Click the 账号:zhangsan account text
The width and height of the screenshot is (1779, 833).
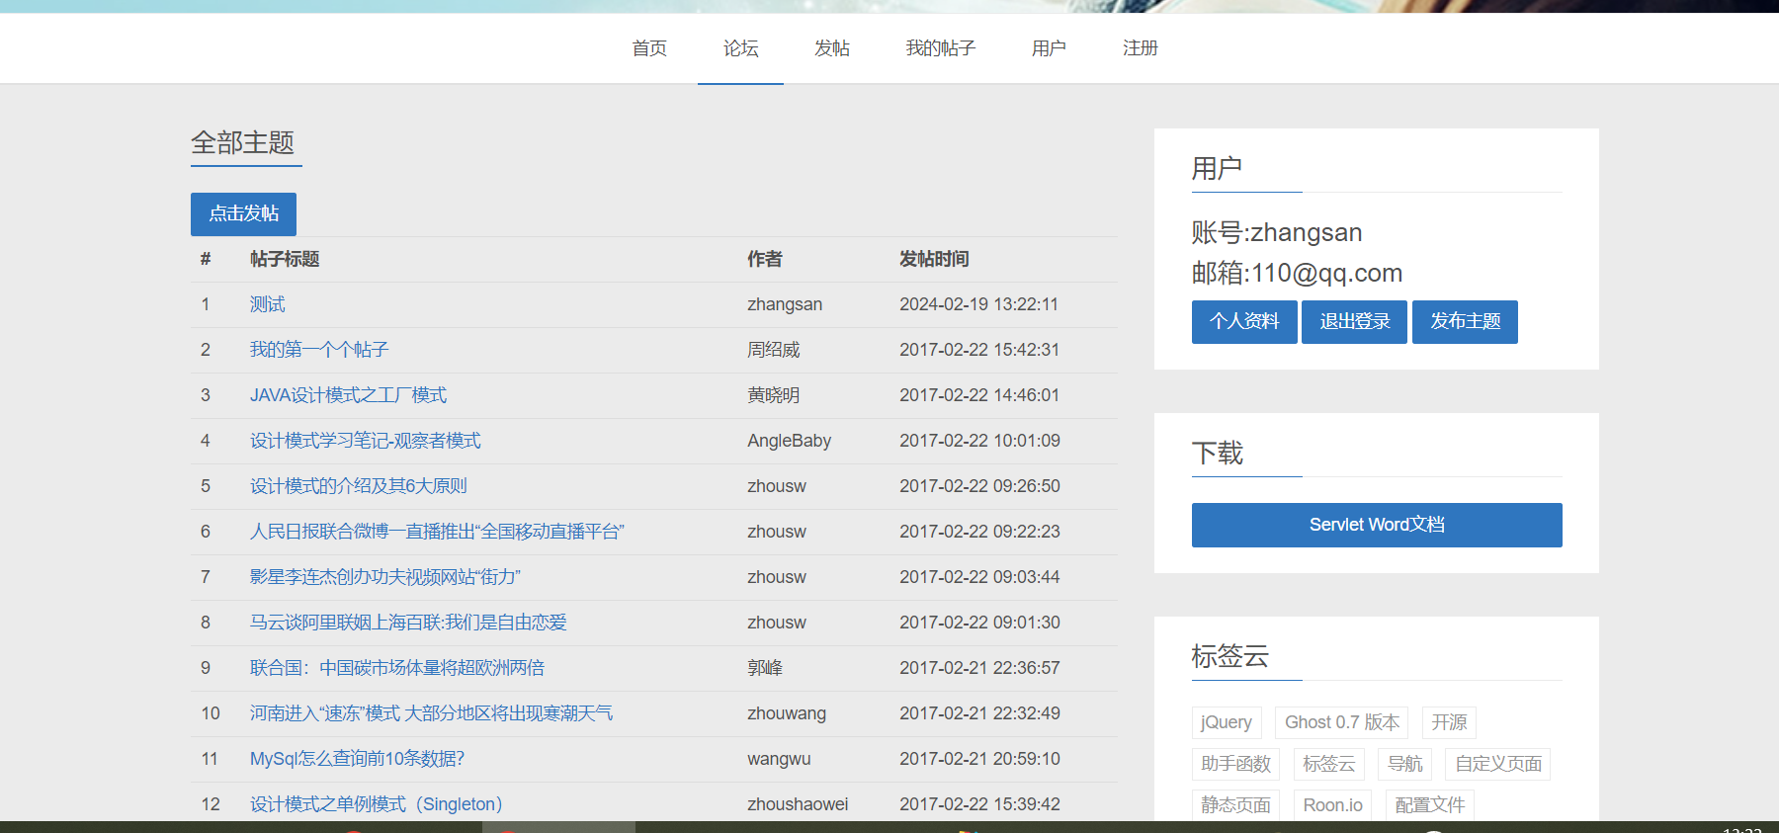point(1276,233)
